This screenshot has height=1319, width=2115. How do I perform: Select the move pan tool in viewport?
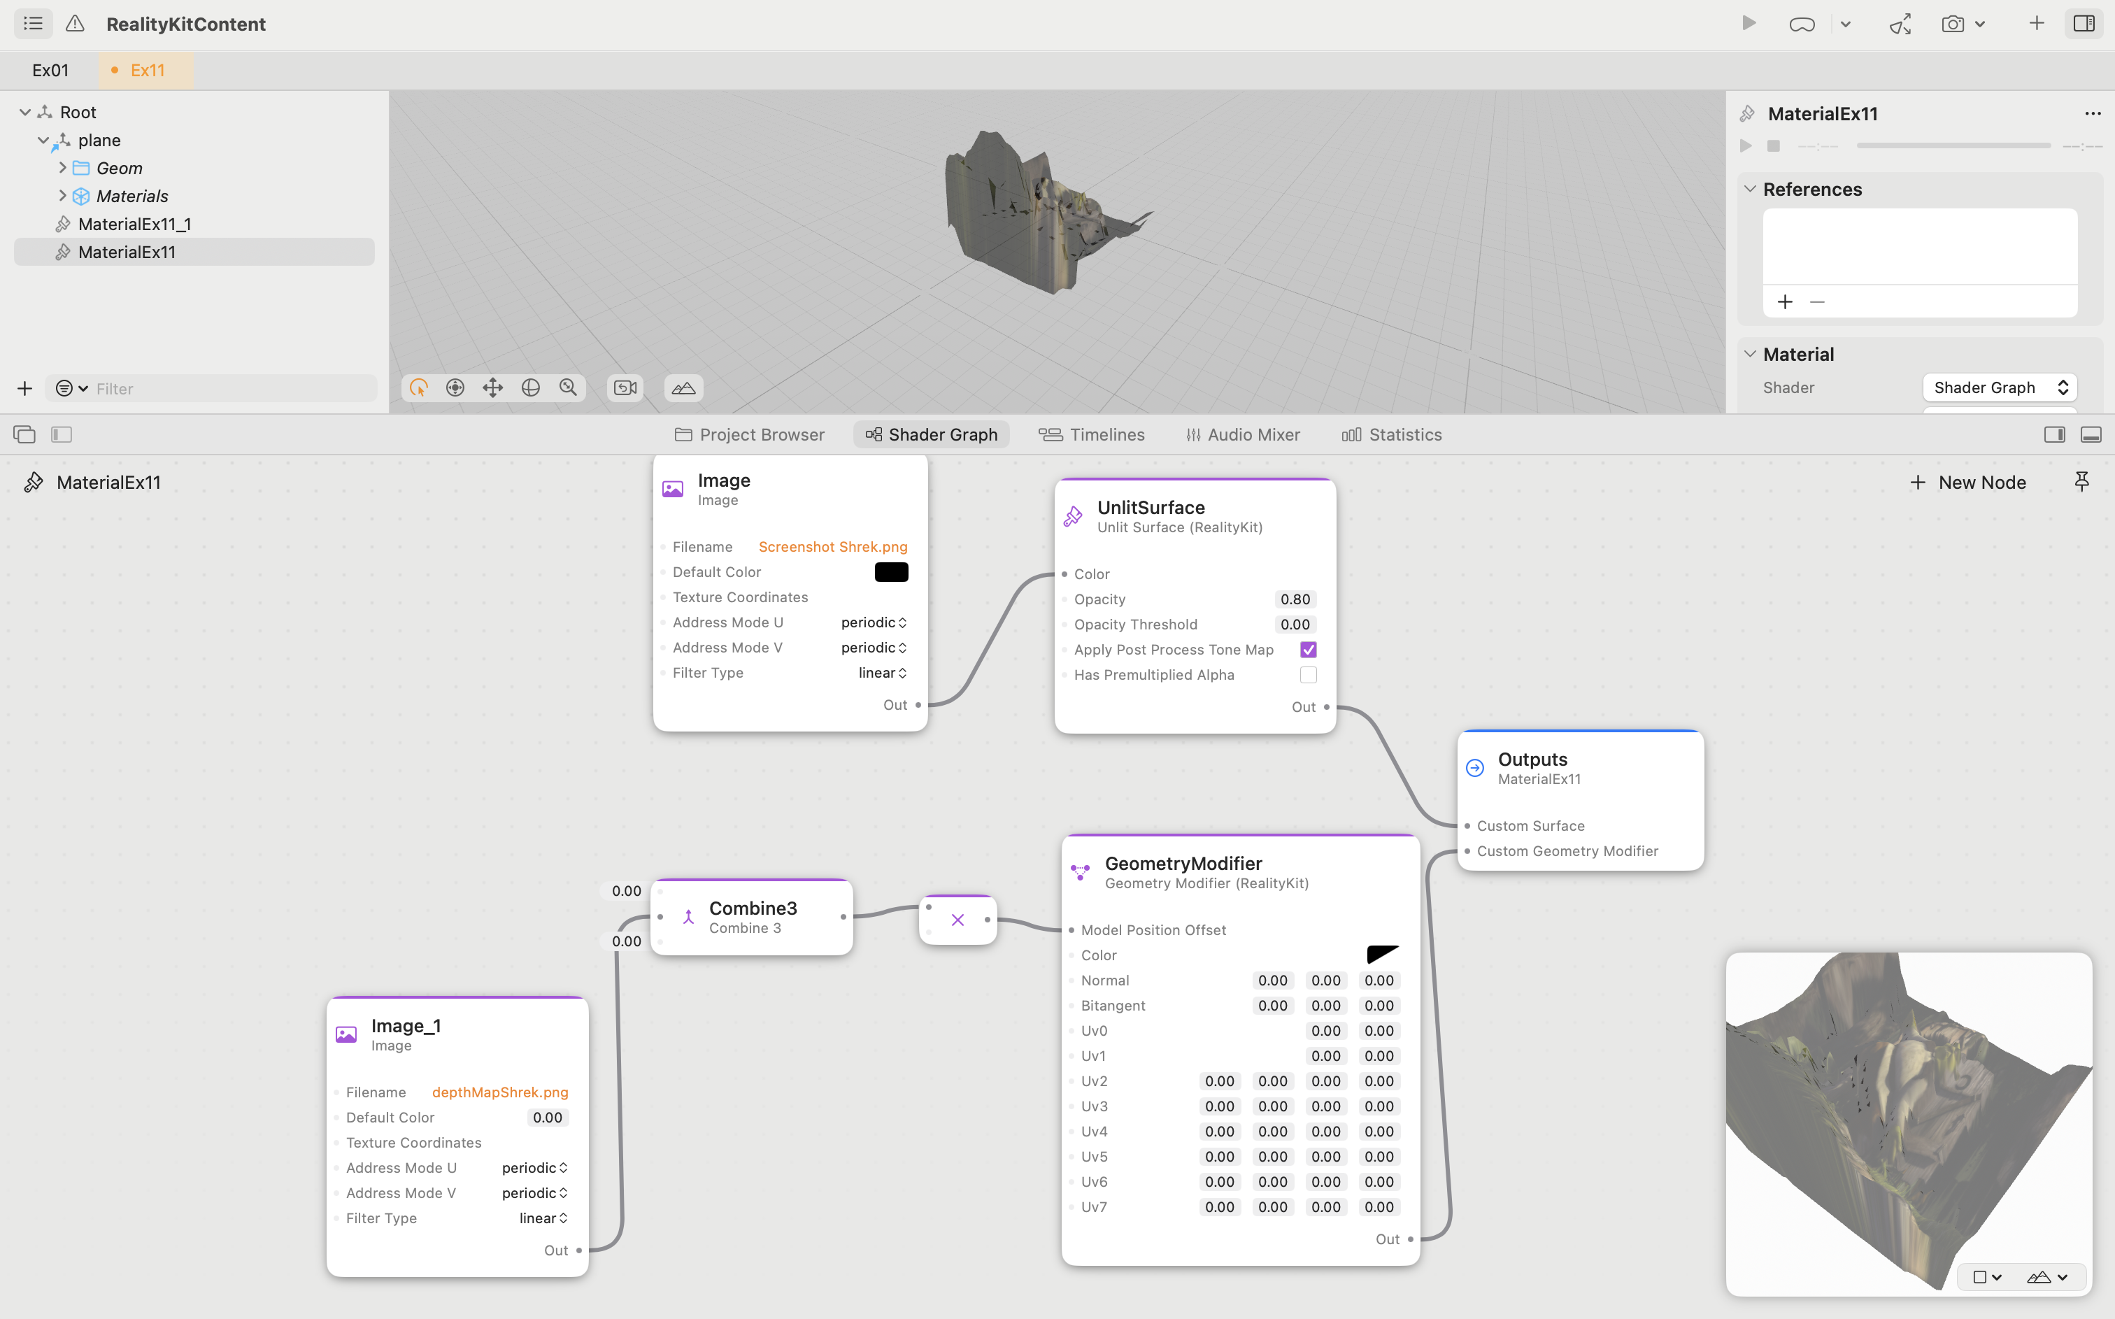click(x=493, y=387)
